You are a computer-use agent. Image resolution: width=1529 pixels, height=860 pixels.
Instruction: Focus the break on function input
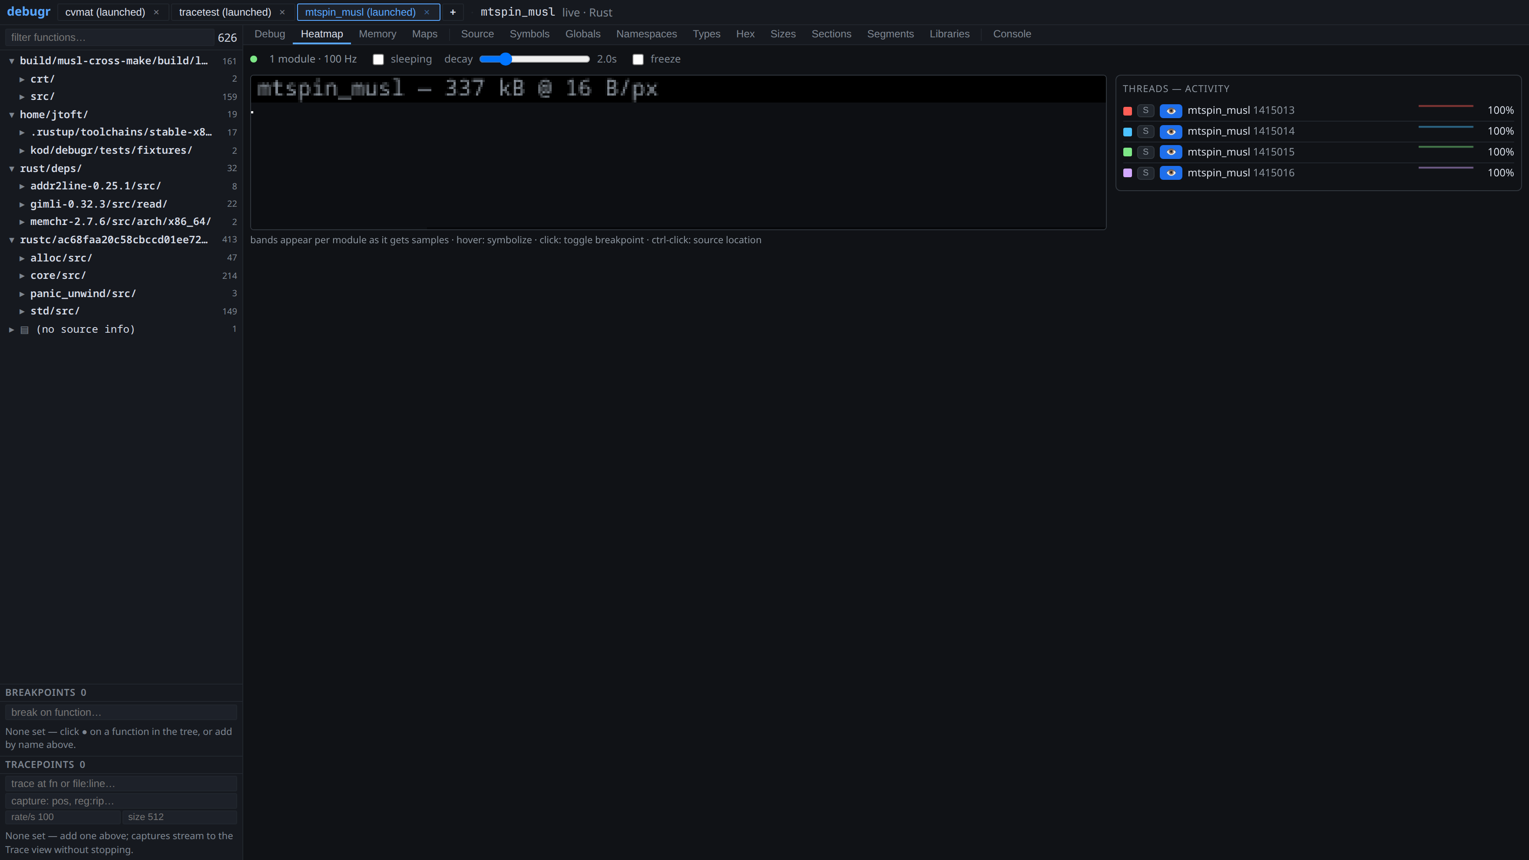(x=121, y=712)
